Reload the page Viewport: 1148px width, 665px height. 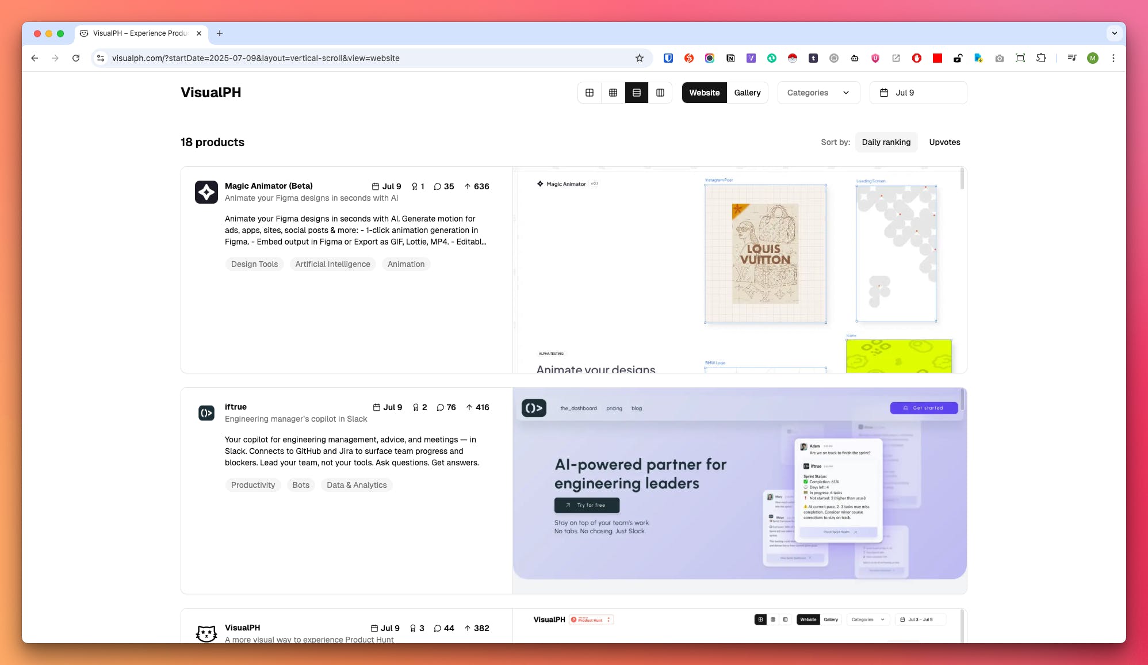(76, 58)
